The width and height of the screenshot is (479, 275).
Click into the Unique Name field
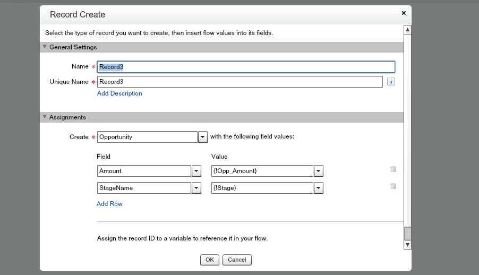coord(239,82)
